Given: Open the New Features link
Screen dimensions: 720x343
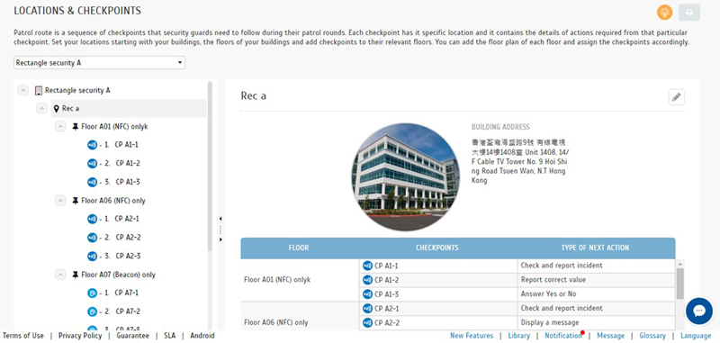Looking at the screenshot, I should 472,336.
